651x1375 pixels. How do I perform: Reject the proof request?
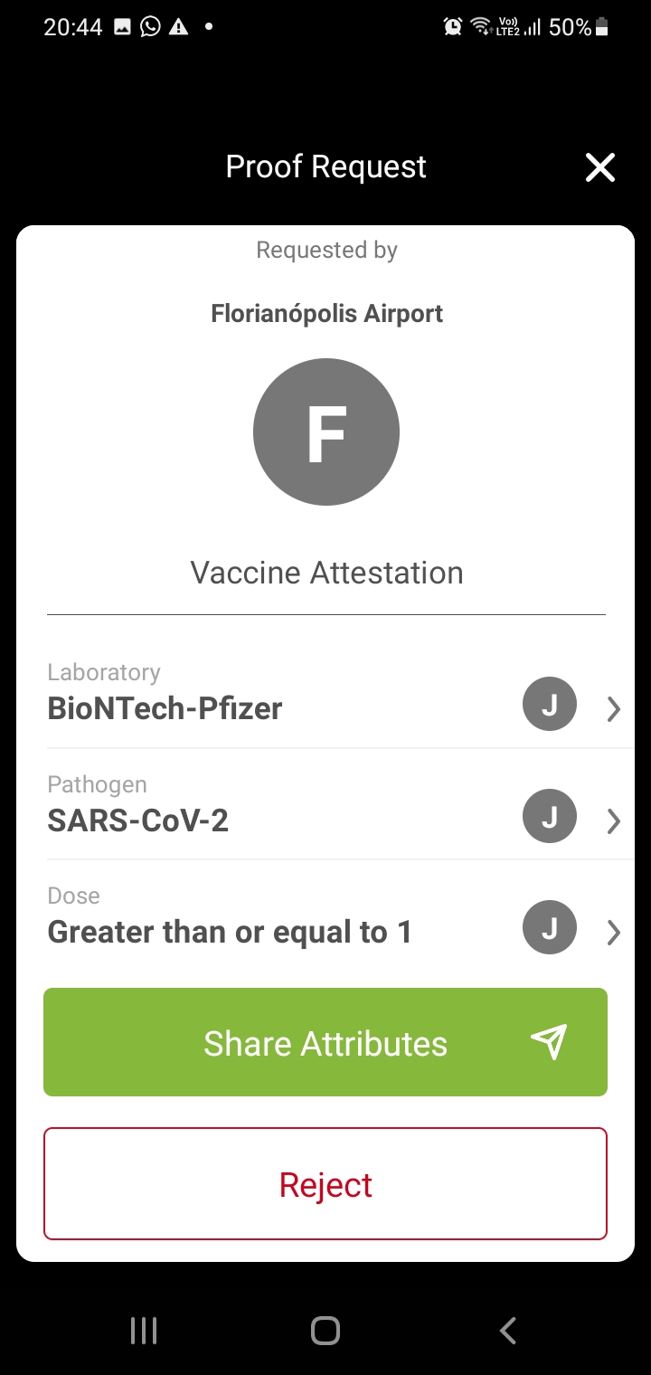[x=325, y=1183]
